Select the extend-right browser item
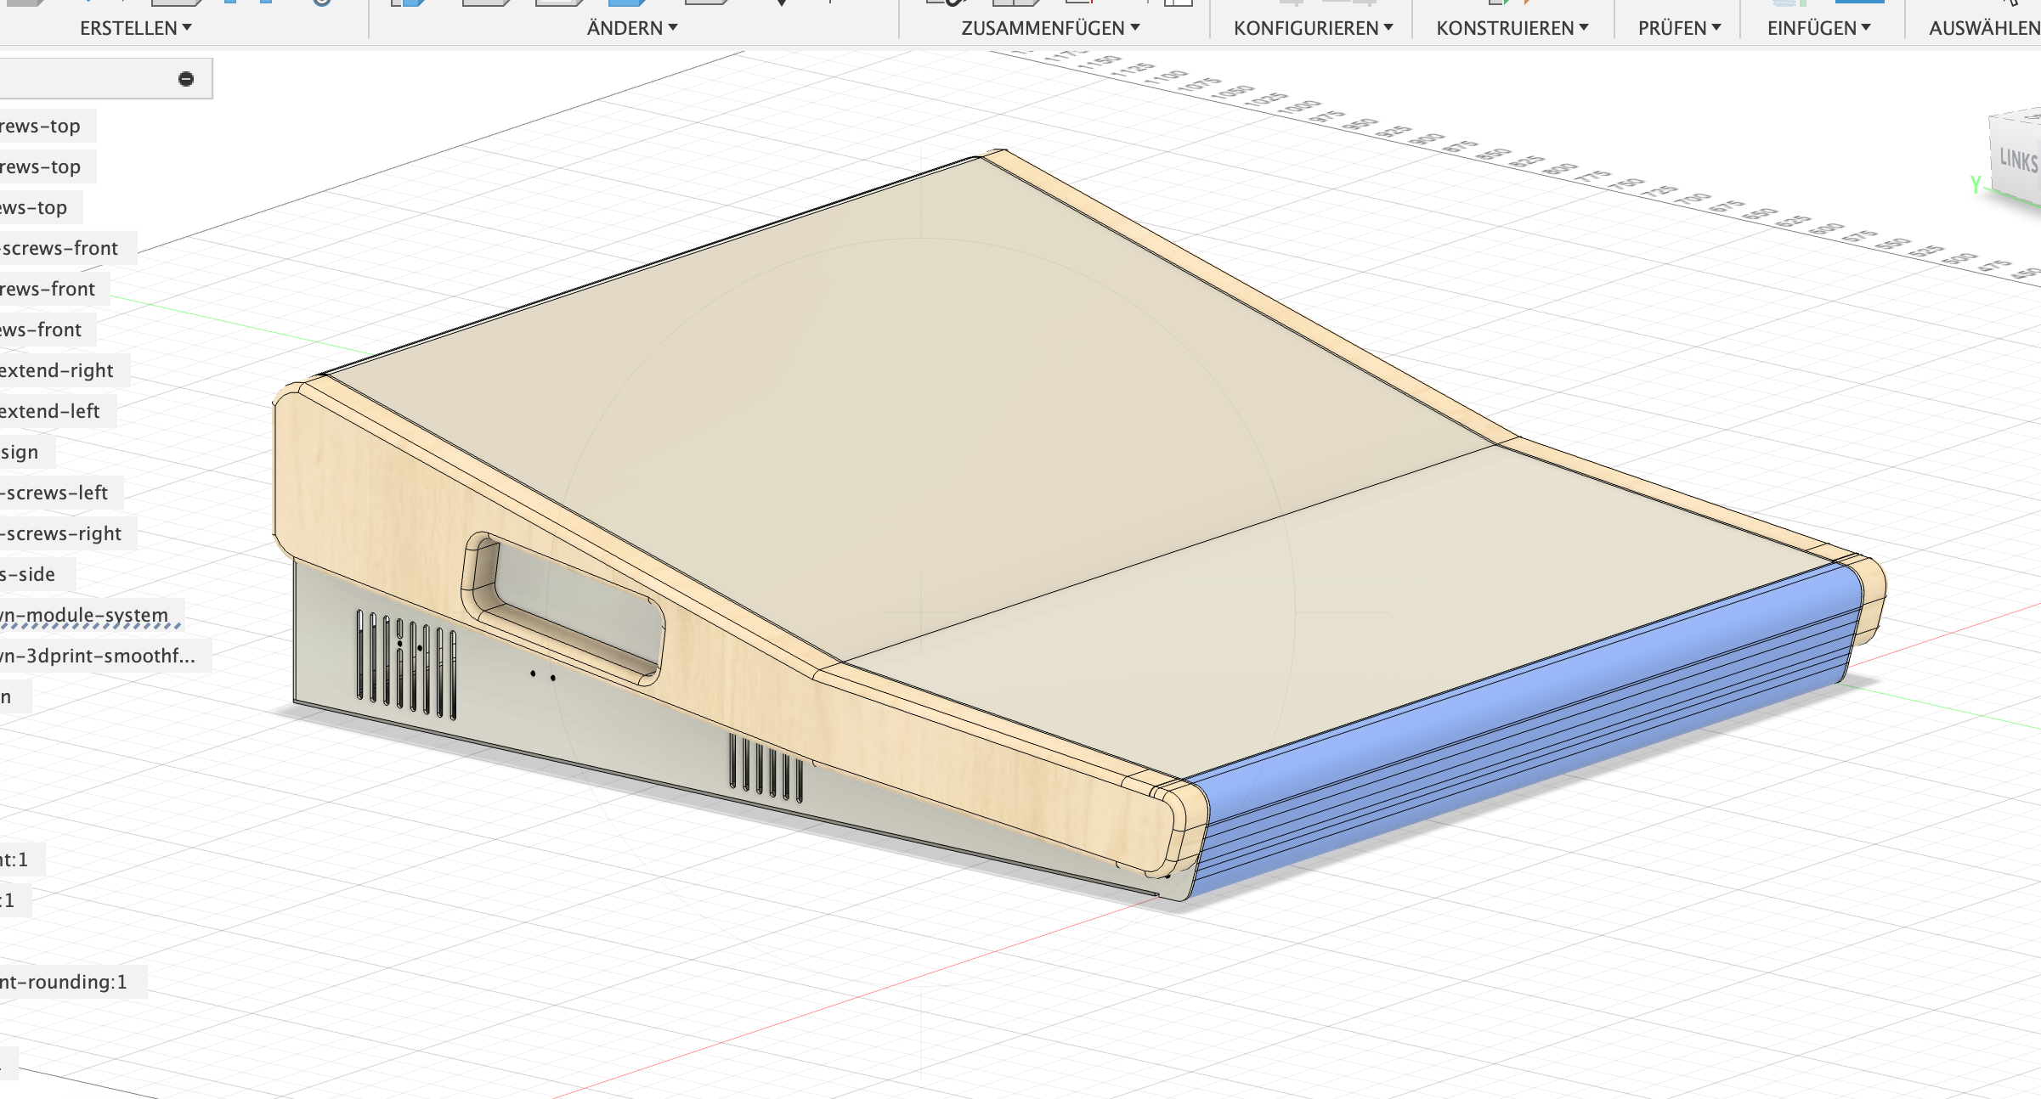Viewport: 2041px width, 1099px height. tap(57, 370)
